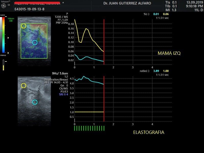Click the color elastography image thumbnail
The height and width of the screenshot is (153, 204).
coord(34,41)
